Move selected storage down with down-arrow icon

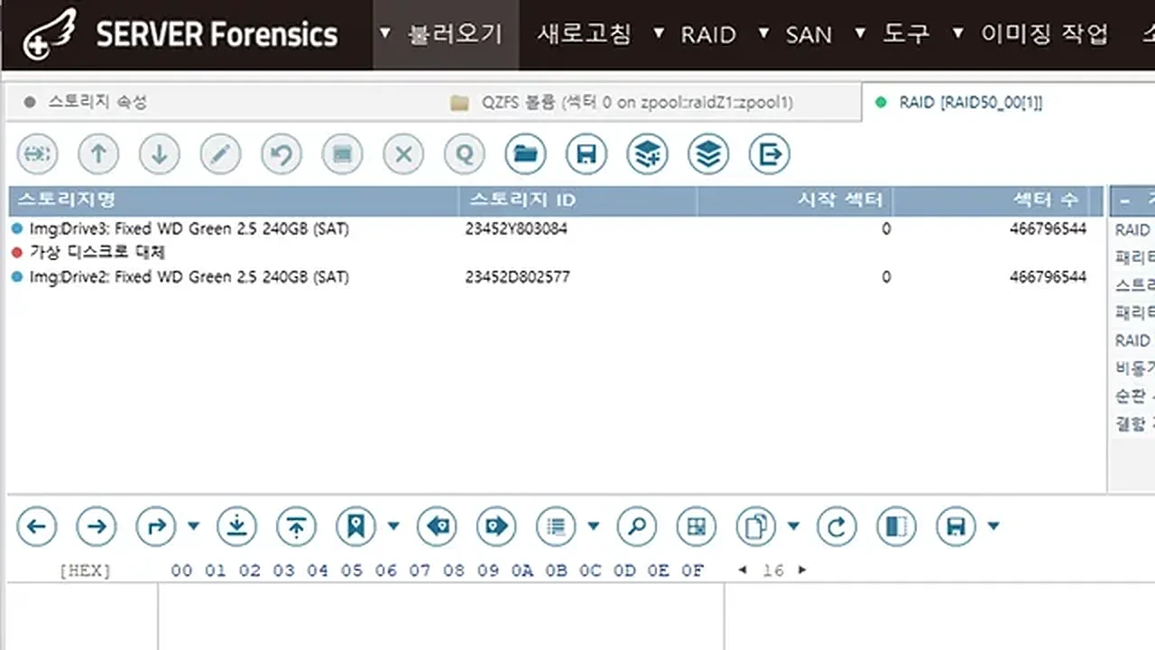(160, 154)
